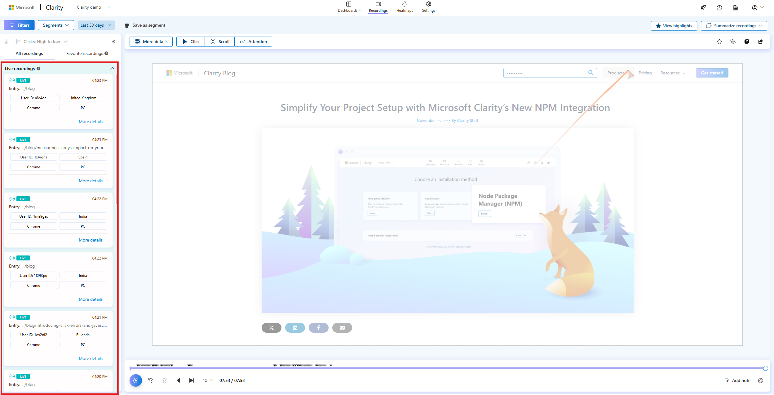Open recording in new window icon
Viewport: 774px width, 395px height.
point(747,42)
